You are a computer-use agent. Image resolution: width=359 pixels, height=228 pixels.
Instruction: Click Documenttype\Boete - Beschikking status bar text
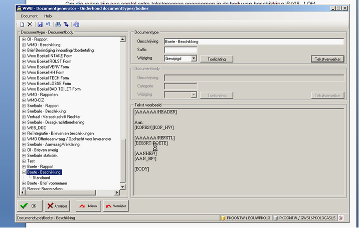[x=46, y=218]
